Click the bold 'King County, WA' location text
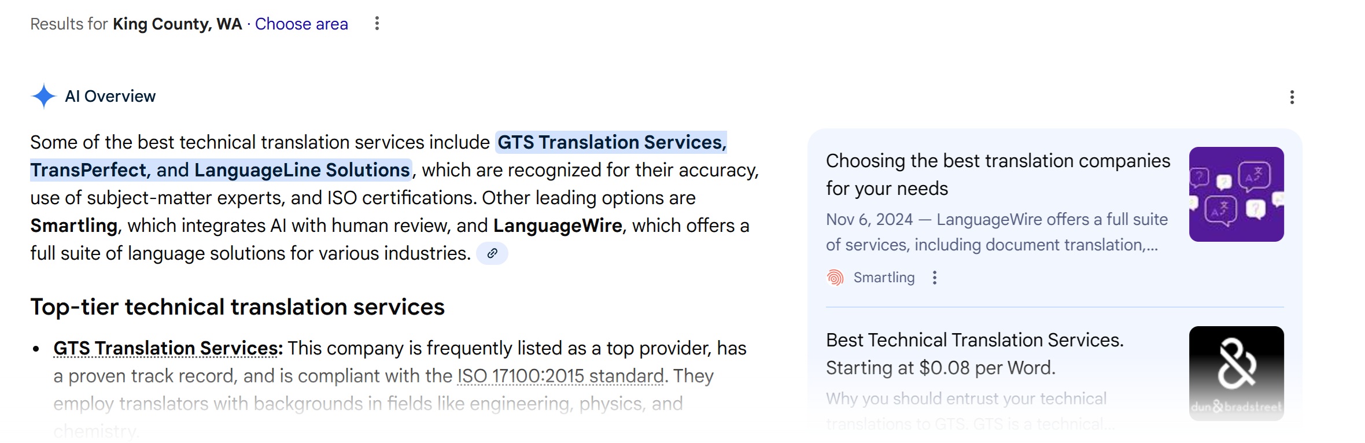The width and height of the screenshot is (1365, 443). pos(175,24)
